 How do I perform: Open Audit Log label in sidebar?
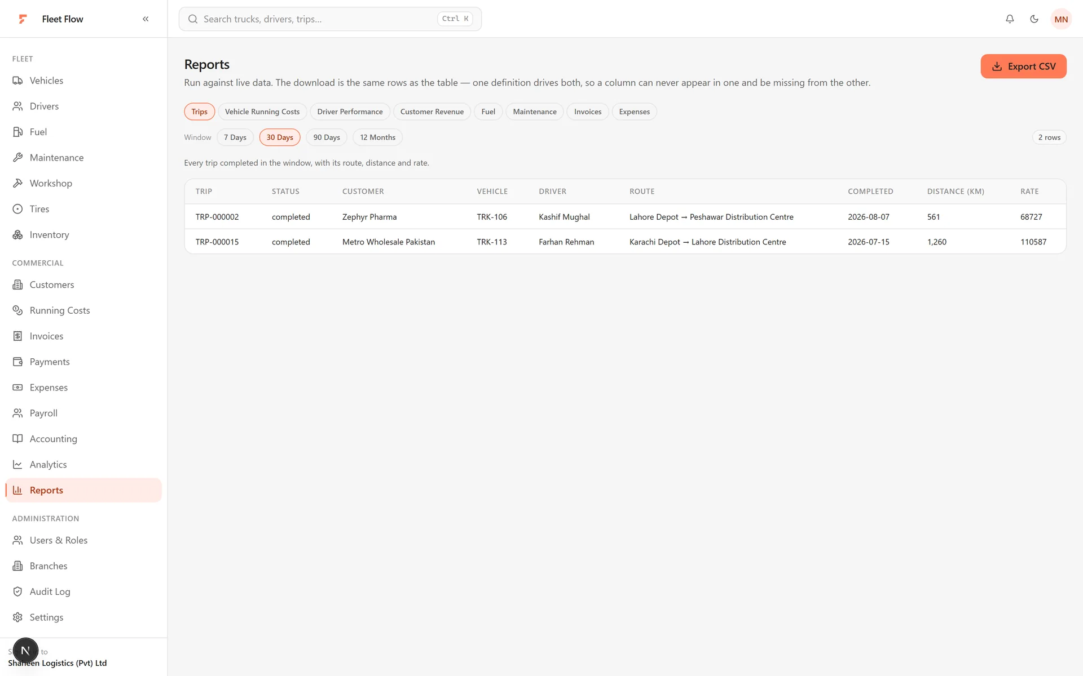pos(50,591)
